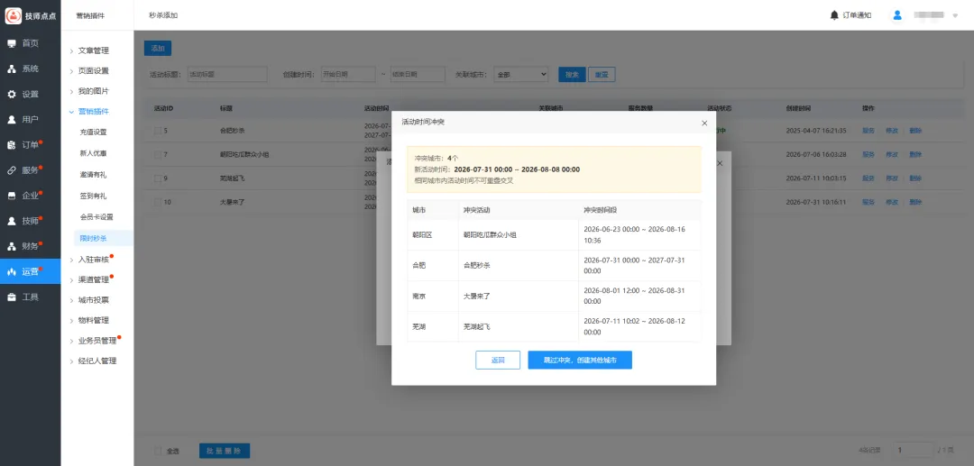The width and height of the screenshot is (974, 466).
Task: Click the 开始日期 date field
Action: [348, 75]
